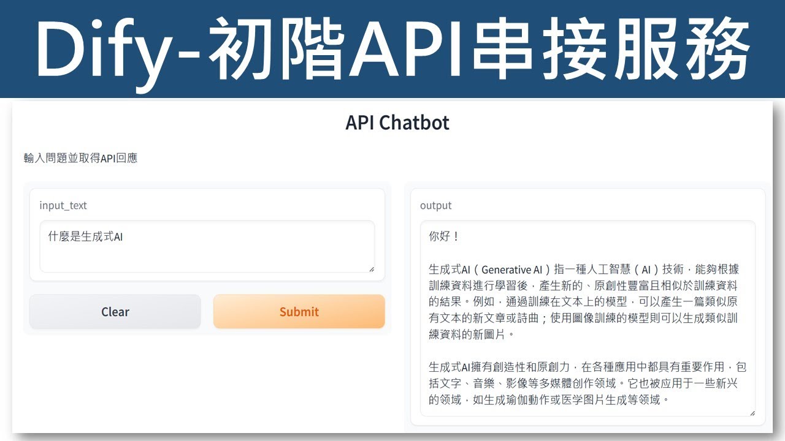
Task: Click the Clear button
Action: point(115,312)
